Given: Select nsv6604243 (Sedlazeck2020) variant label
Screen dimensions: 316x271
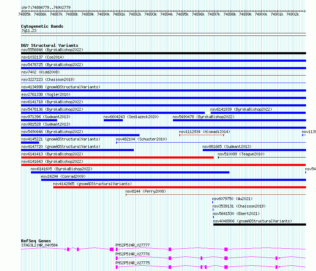Looking at the screenshot, I should (x=131, y=117).
